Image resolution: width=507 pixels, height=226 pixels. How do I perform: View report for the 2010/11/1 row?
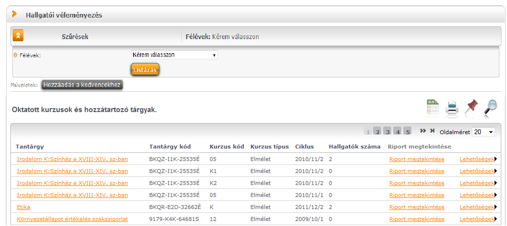[x=417, y=195]
